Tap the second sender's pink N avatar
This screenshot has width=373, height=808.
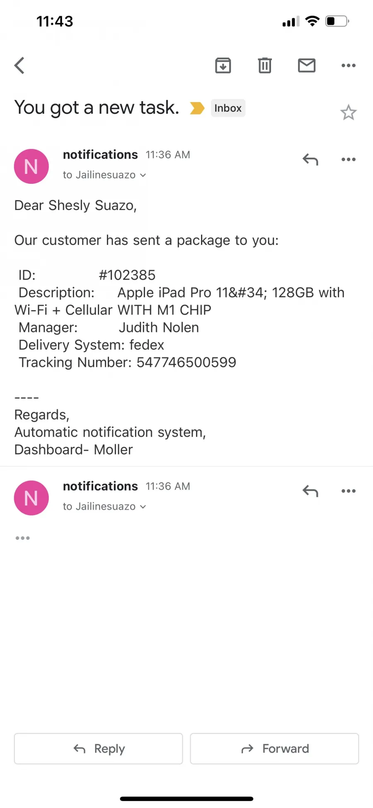tap(31, 498)
